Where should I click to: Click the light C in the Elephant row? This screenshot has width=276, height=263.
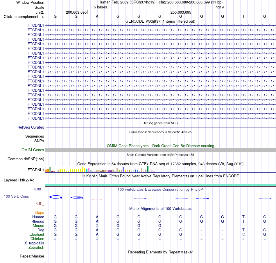[243, 235]
